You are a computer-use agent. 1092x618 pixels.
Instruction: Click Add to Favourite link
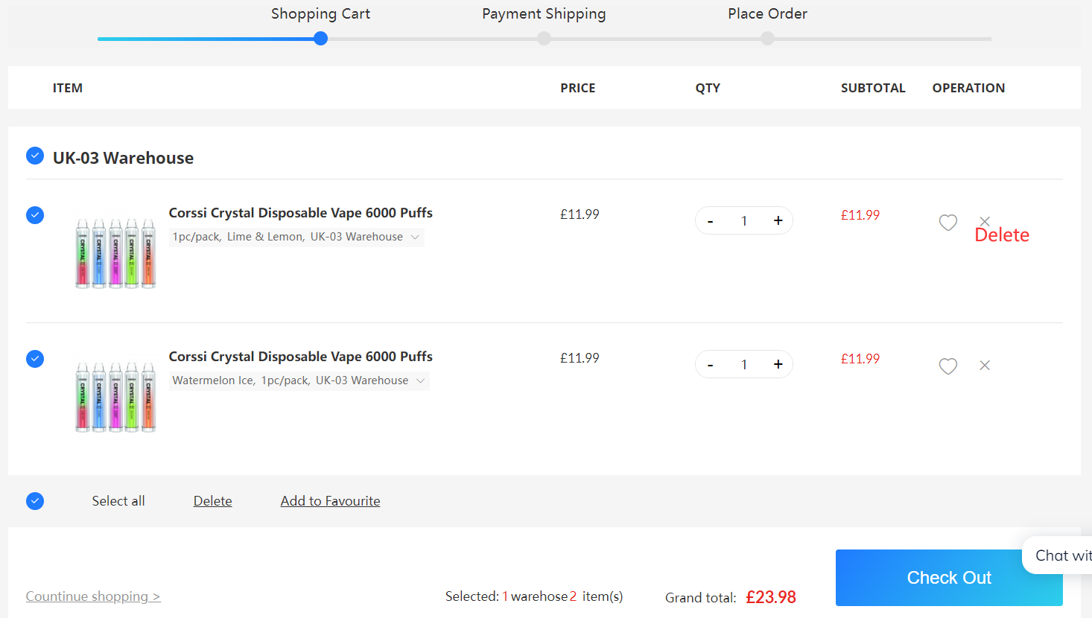tap(330, 501)
